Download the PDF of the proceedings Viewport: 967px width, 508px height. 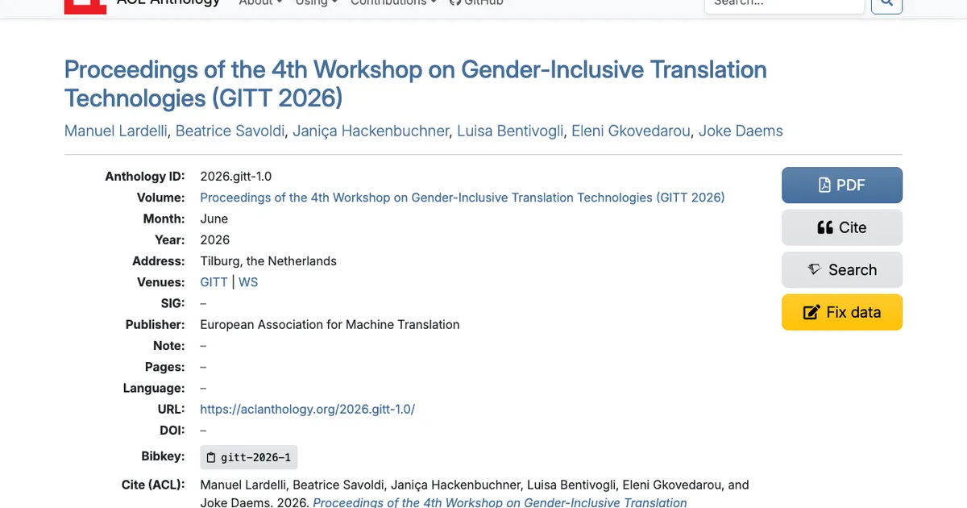click(842, 185)
